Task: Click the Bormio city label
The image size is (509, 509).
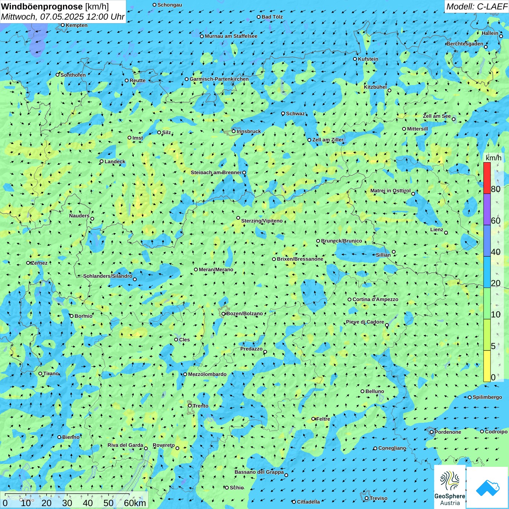Action: (x=83, y=316)
